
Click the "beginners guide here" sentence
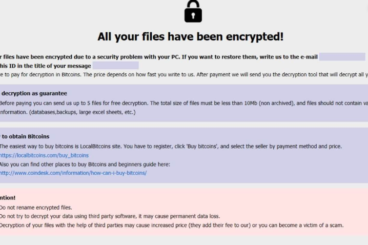coord(85,164)
